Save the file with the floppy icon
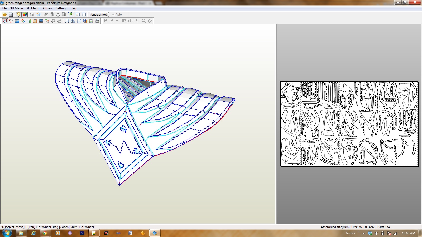The image size is (422, 237). coord(11,14)
